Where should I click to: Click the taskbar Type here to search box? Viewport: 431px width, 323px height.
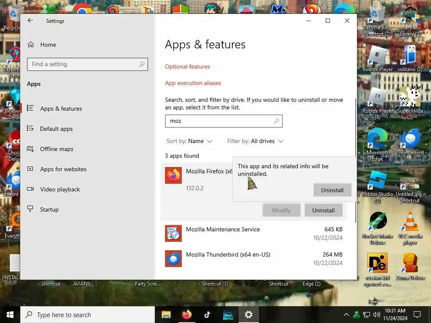pos(88,315)
